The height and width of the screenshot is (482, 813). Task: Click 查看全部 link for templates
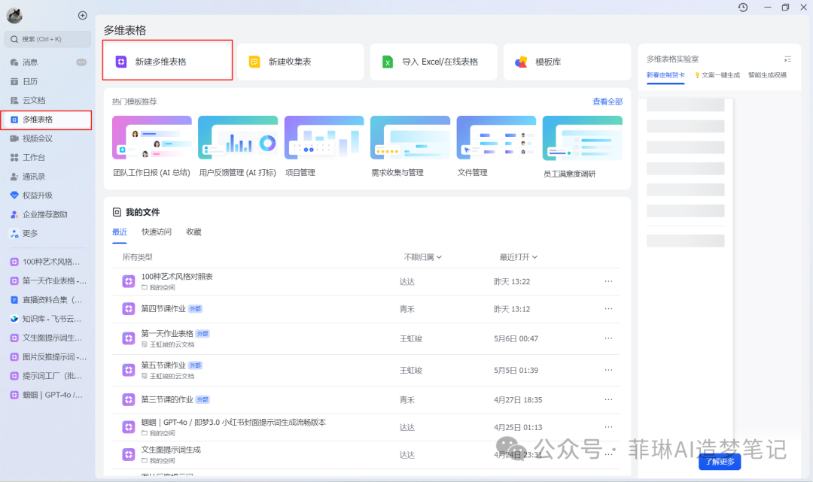click(607, 102)
